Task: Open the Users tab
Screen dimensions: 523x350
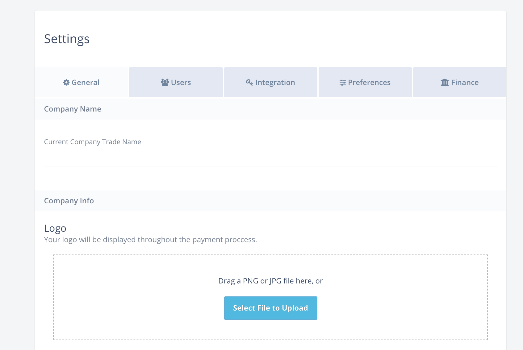Action: point(176,82)
